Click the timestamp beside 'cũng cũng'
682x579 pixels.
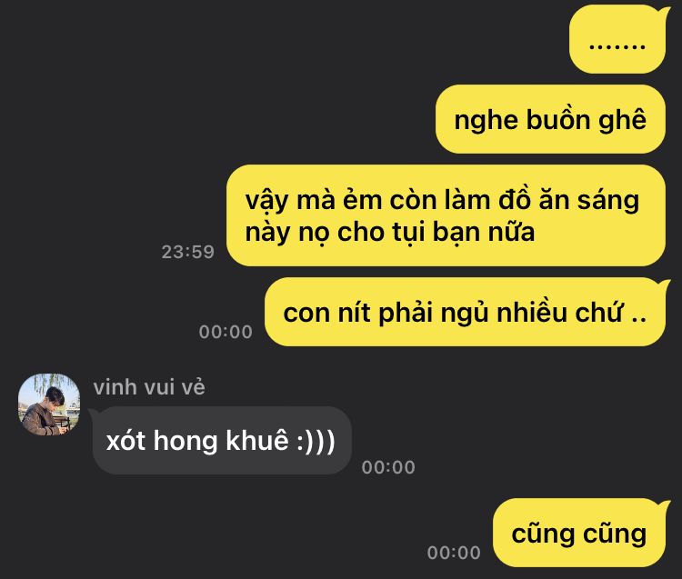coord(454,553)
